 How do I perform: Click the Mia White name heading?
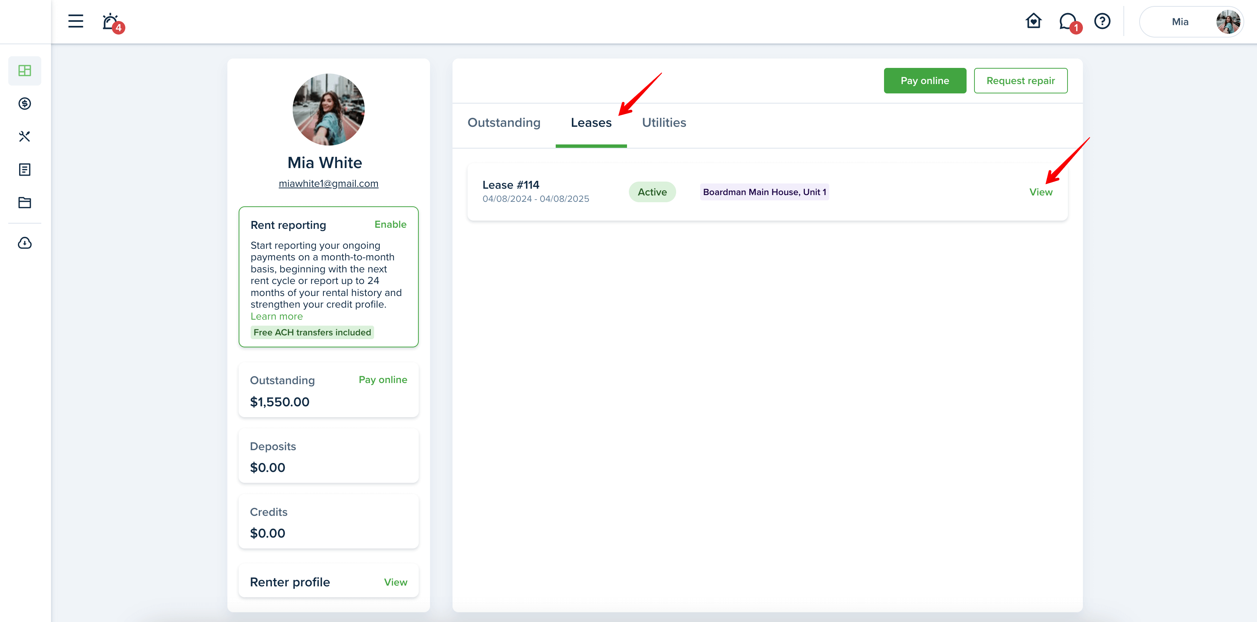point(325,162)
